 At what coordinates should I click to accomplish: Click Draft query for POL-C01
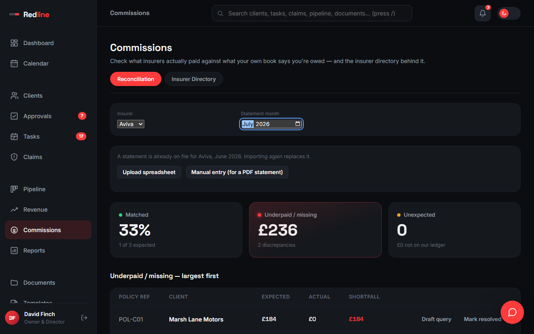[x=436, y=319]
